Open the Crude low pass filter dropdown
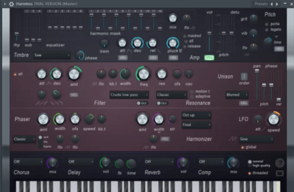 (x=129, y=95)
